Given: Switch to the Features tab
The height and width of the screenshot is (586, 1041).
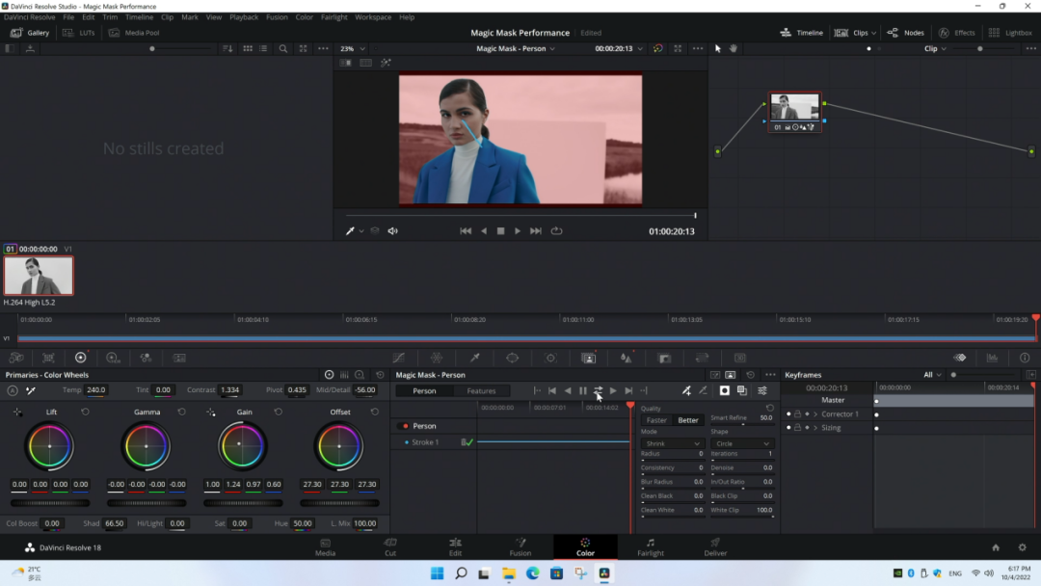Looking at the screenshot, I should [x=481, y=391].
